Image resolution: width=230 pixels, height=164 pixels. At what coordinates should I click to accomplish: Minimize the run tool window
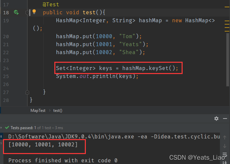(225, 119)
